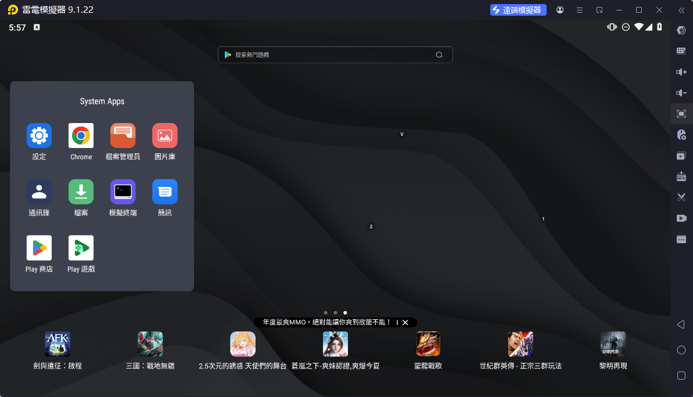Open the 檔案管理員 file manager app
This screenshot has width=693, height=397.
(123, 136)
